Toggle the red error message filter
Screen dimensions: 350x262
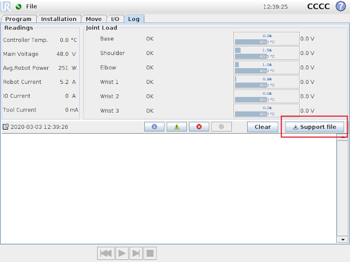199,127
